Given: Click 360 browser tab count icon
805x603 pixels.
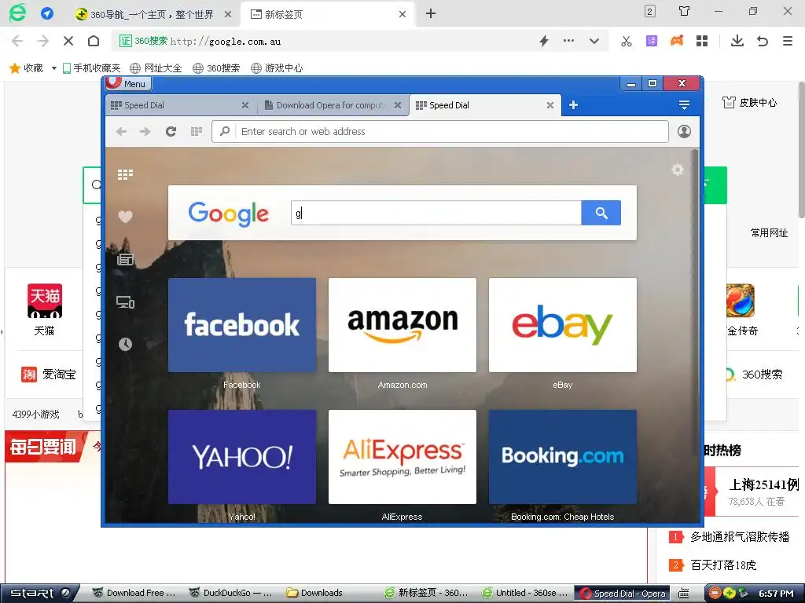Looking at the screenshot, I should [x=650, y=11].
